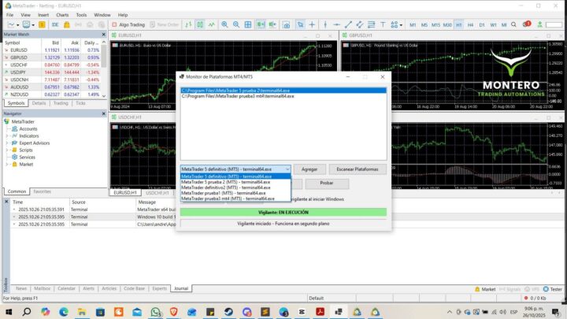Expand the Expert Advisors tree node

pos(6,143)
